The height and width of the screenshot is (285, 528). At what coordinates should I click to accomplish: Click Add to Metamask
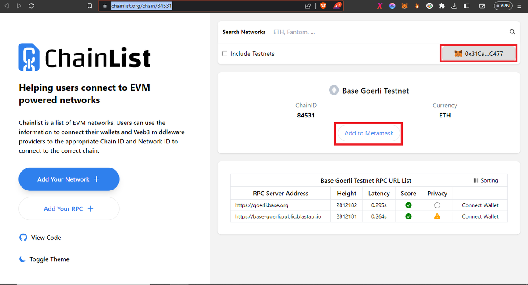[368, 133]
